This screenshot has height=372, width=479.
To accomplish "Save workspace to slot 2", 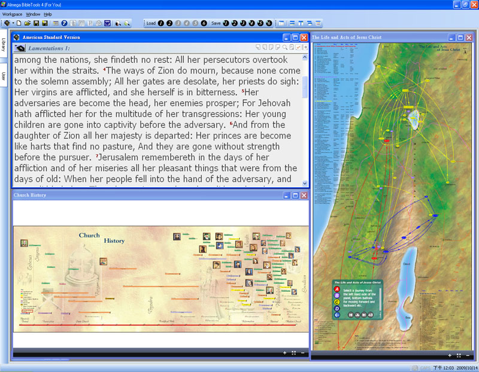I will point(235,23).
